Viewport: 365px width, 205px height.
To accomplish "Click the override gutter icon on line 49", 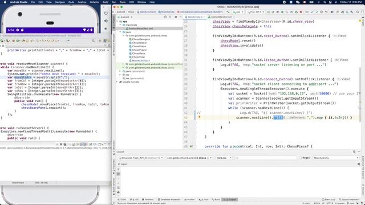I will pyautogui.click(x=191, y=146).
